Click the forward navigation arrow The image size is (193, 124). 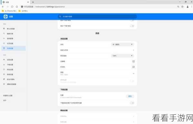tap(7, 7)
